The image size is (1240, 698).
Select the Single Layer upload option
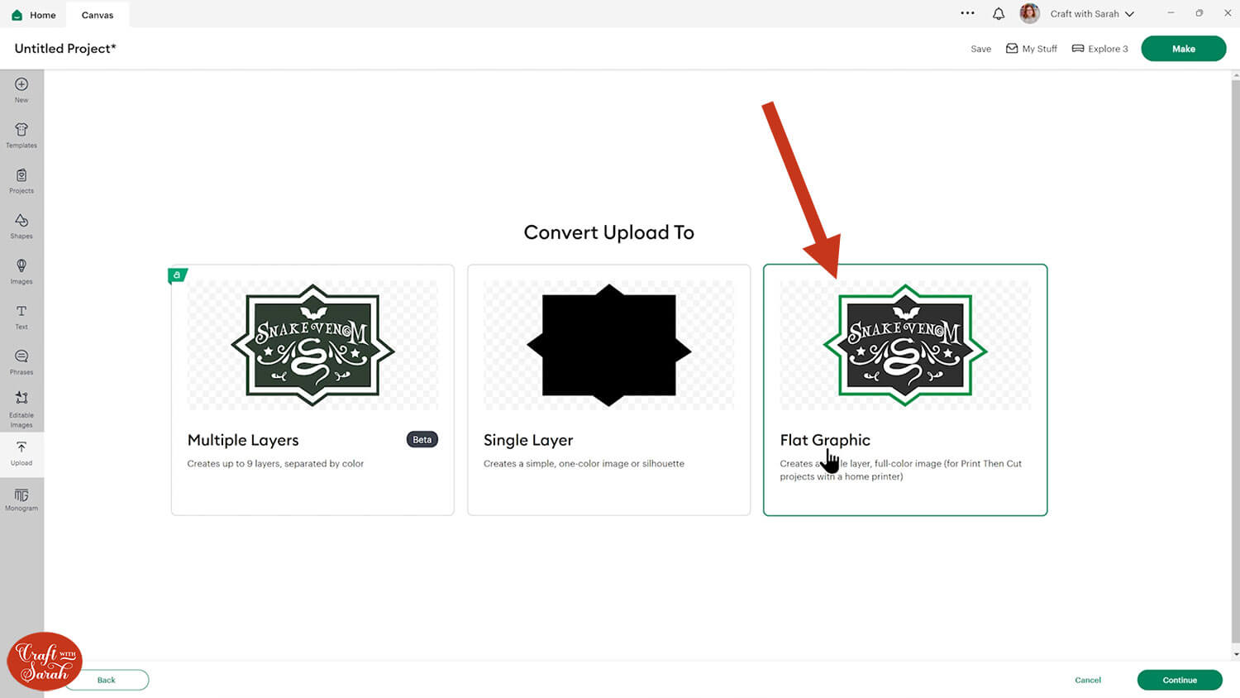[608, 390]
